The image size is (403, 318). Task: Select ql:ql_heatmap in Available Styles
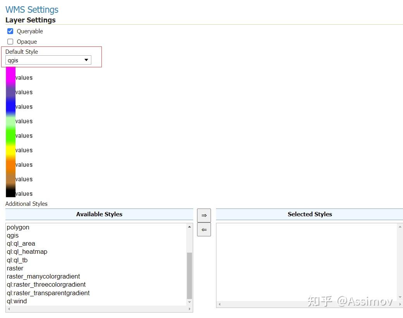click(x=27, y=251)
